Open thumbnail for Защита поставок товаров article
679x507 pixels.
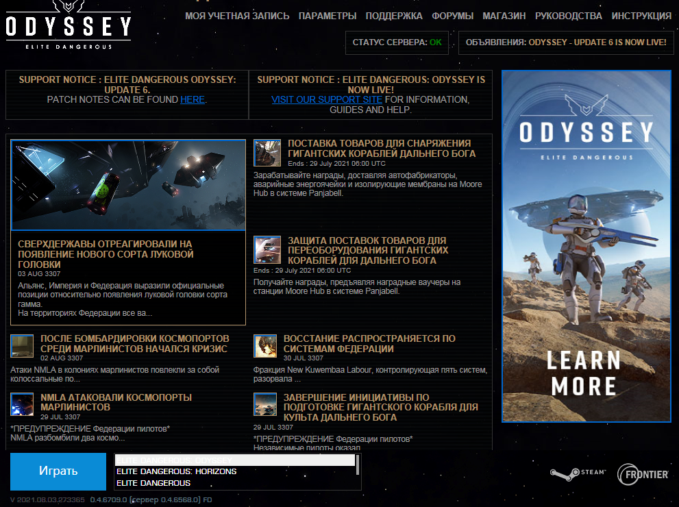[267, 250]
